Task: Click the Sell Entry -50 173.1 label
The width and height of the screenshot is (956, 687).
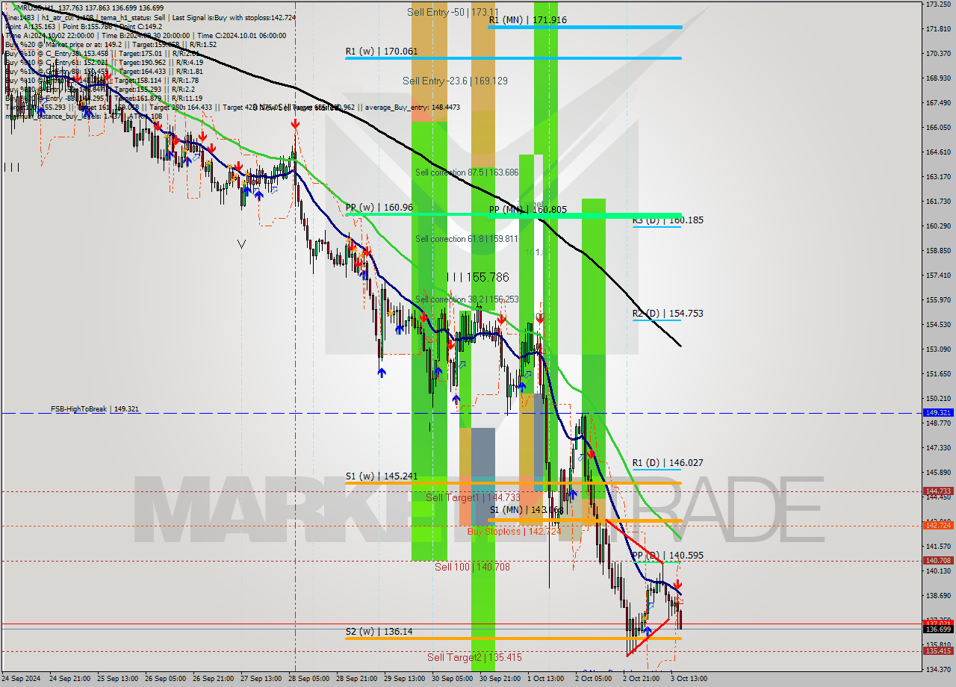Action: point(453,13)
